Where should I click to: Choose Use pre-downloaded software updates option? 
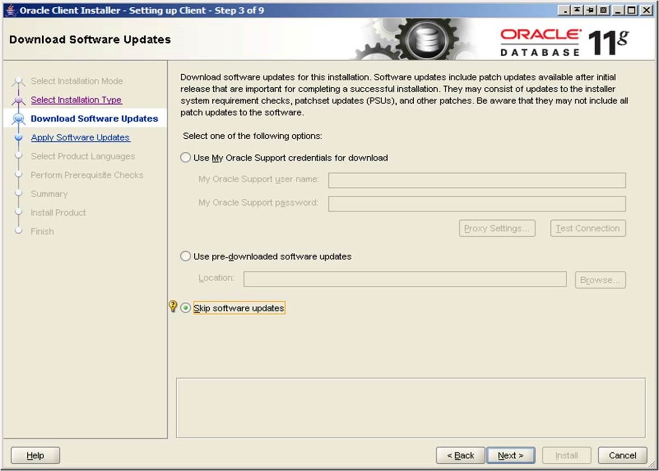click(x=186, y=256)
